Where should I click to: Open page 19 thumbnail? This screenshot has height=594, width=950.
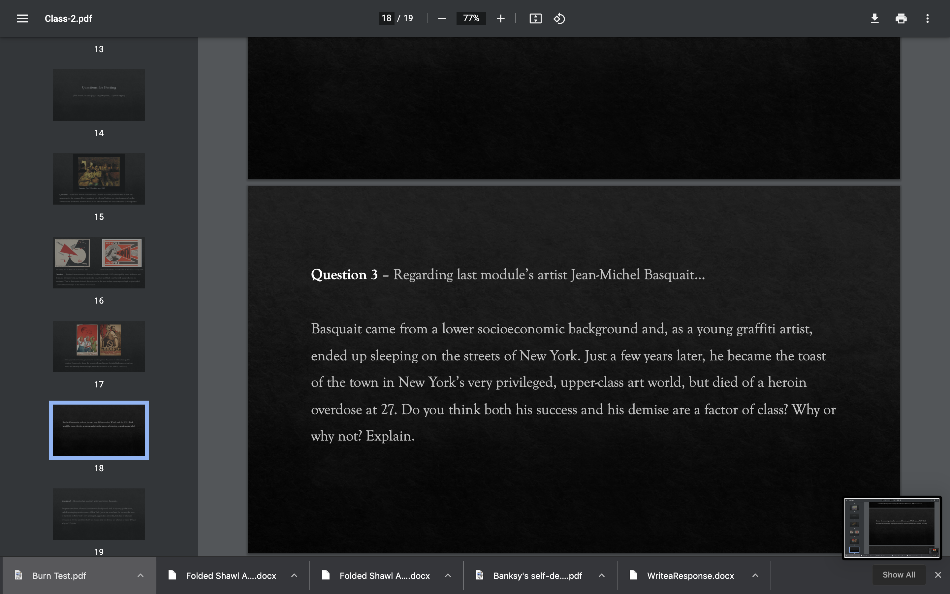tap(99, 514)
